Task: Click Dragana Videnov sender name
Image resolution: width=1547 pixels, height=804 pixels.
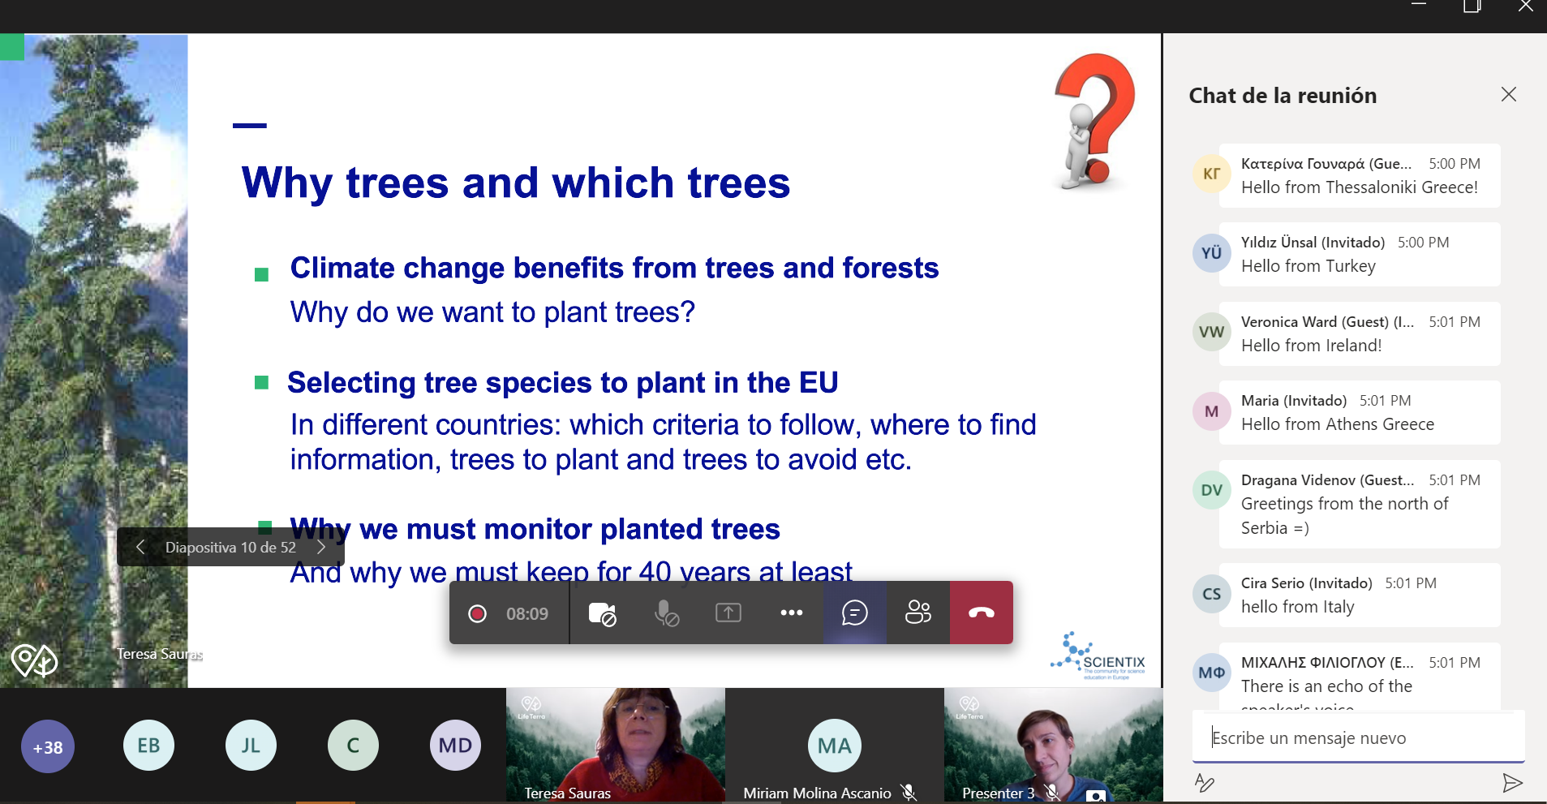Action: (x=1327, y=480)
